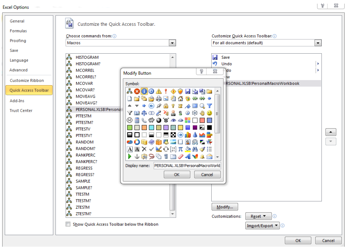345x248 pixels.
Task: Select the house symbol
Action: coord(180,98)
